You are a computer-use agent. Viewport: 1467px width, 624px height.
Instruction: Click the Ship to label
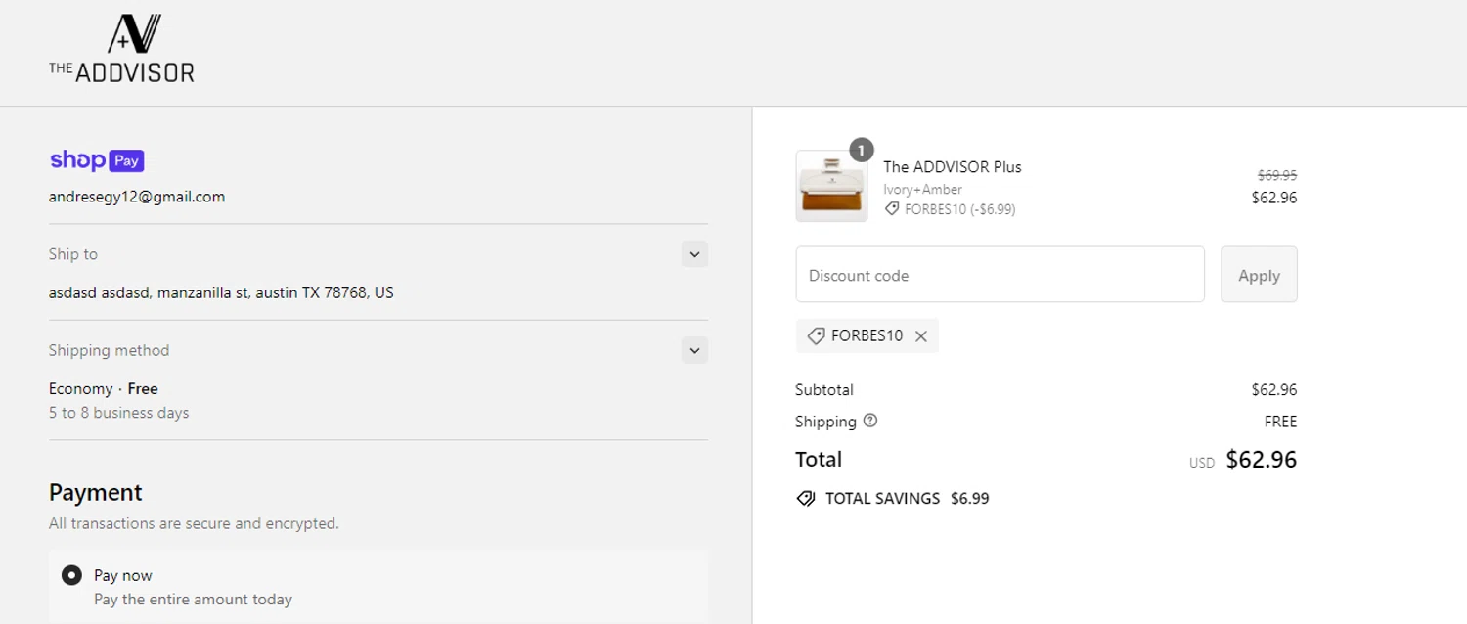point(73,254)
